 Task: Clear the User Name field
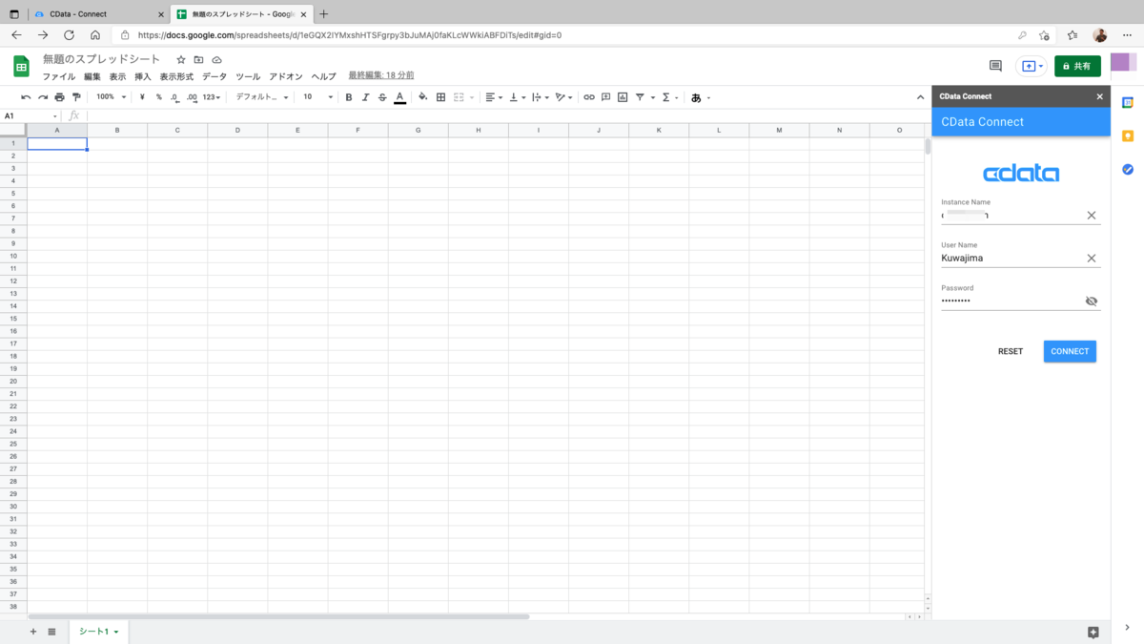[1092, 259]
